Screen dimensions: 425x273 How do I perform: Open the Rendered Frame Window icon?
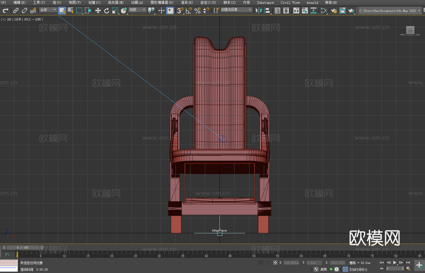click(343, 10)
